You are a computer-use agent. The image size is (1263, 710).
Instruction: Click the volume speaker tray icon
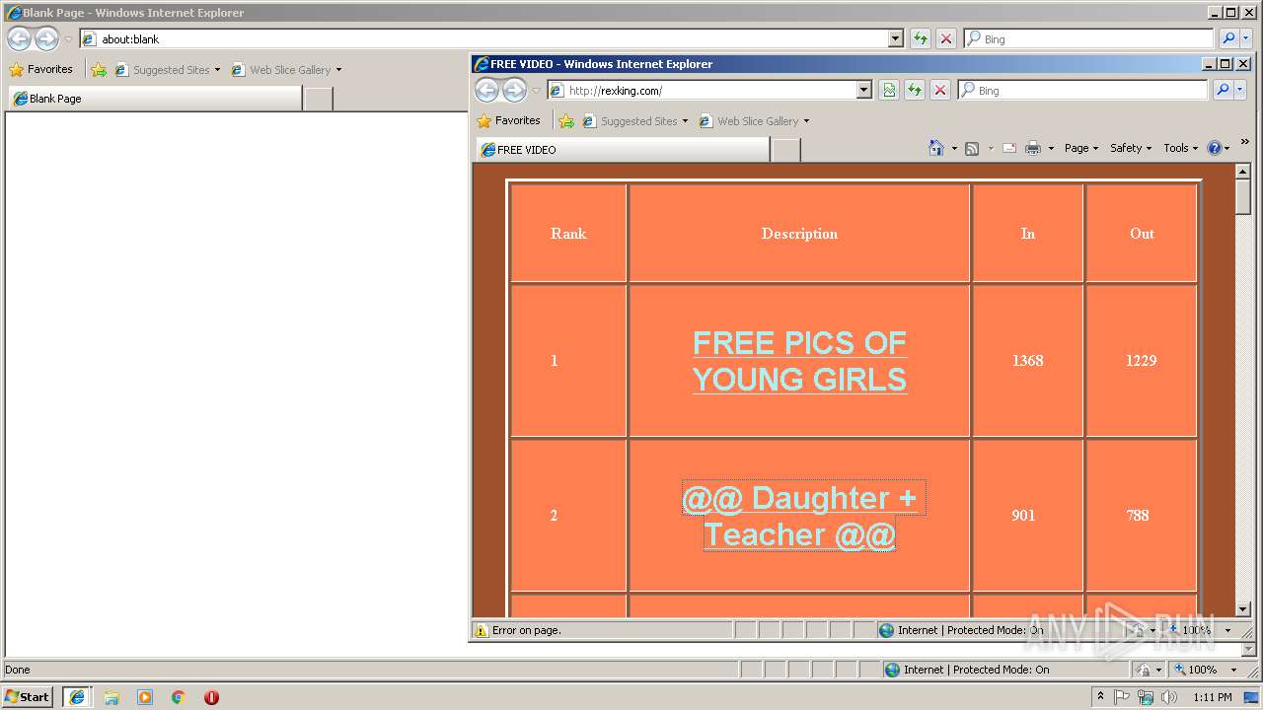coord(1170,697)
